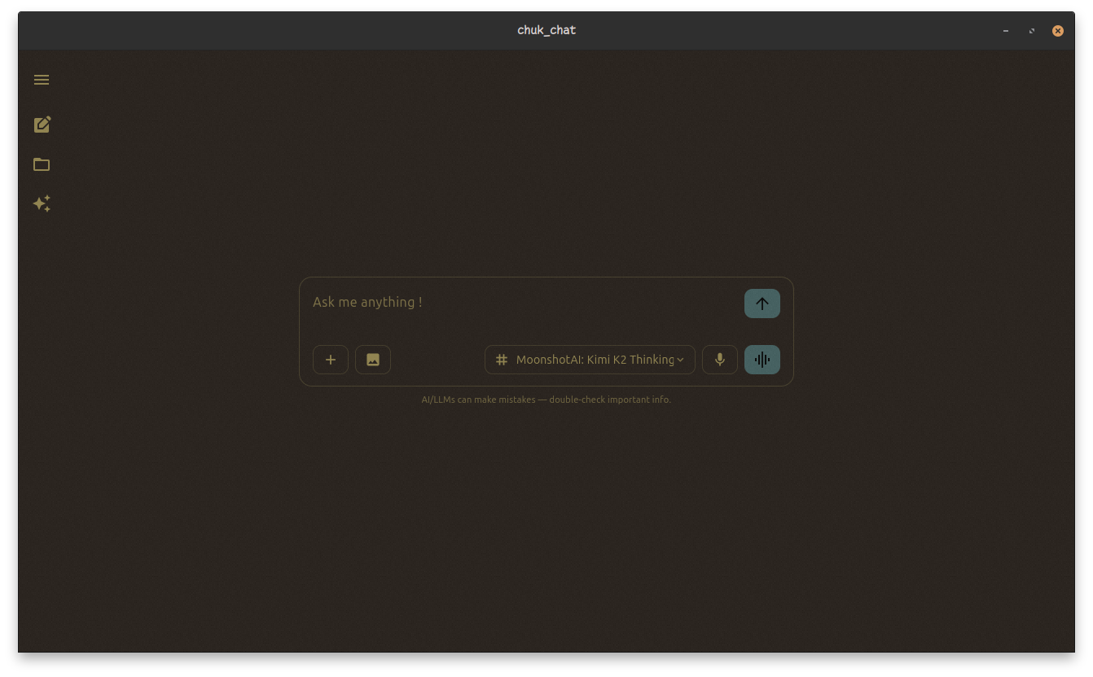Open the hamburger sidebar menu
Screen dimensions: 1093x677
click(42, 80)
